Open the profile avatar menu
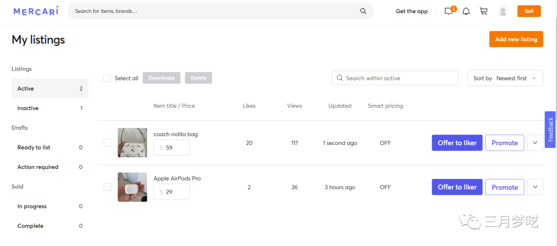This screenshot has width=557, height=246. (x=503, y=11)
